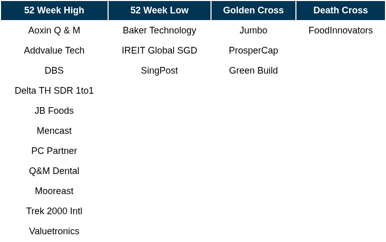Open Jumbo under Golden Cross
This screenshot has width=386, height=242.
coord(253,30)
